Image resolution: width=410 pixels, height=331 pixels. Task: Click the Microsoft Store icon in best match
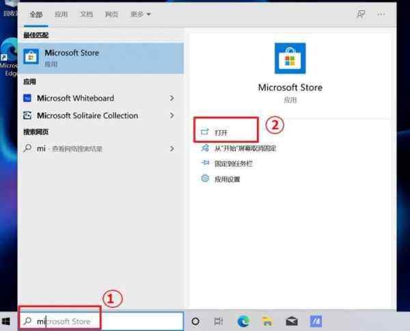(31, 57)
